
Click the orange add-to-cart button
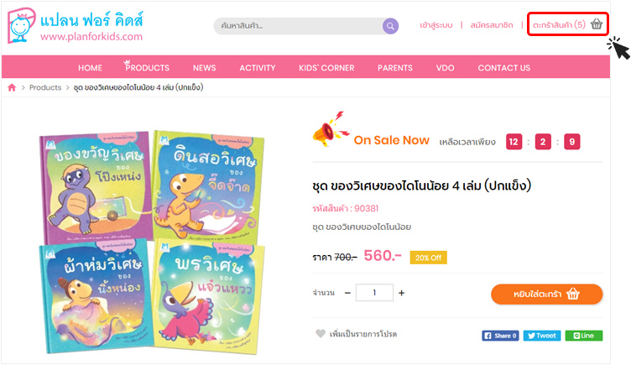click(546, 295)
